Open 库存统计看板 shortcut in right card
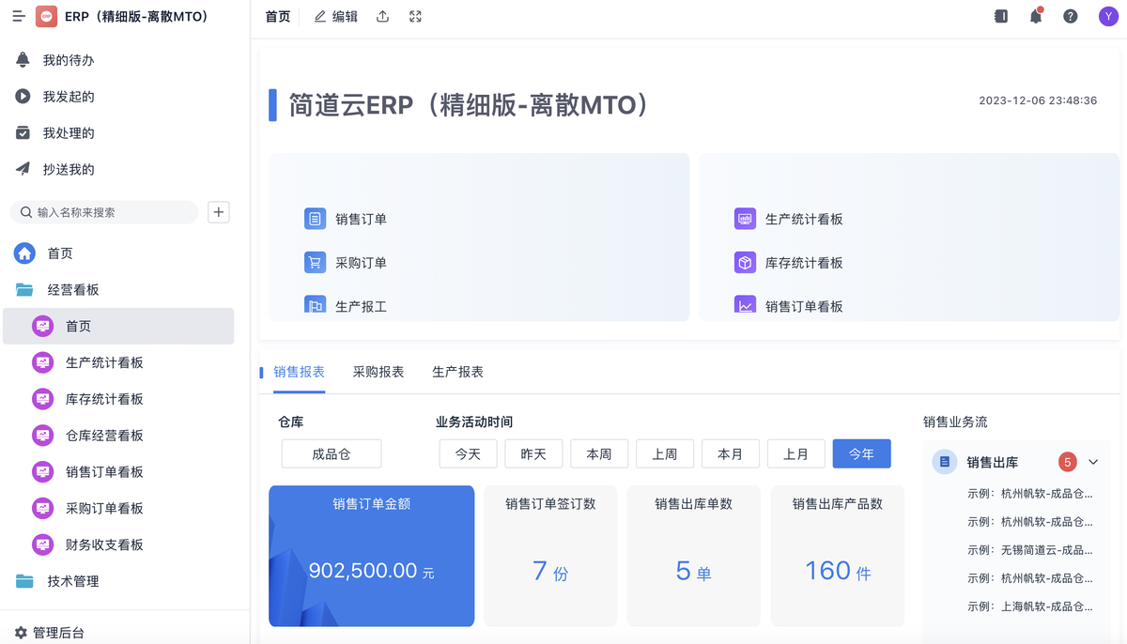The width and height of the screenshot is (1127, 644). (x=789, y=263)
